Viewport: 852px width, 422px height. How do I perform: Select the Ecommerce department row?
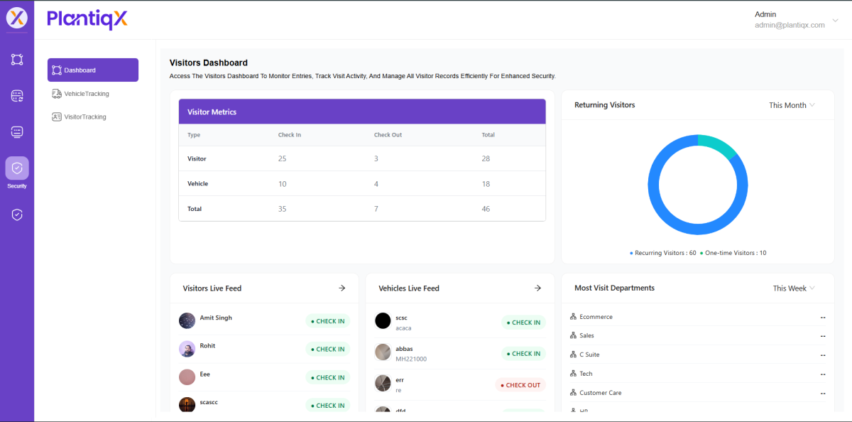[x=595, y=317]
